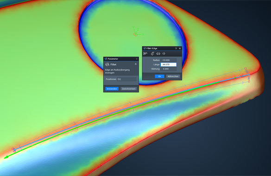Click the Positionen input field
This screenshot has width=271, height=176.
(x=126, y=79)
